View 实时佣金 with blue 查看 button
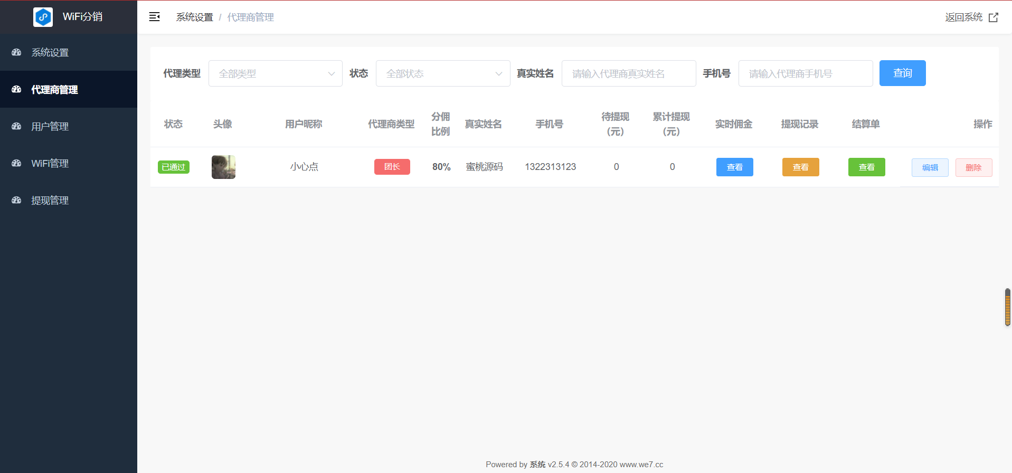This screenshot has width=1012, height=473. click(x=734, y=167)
